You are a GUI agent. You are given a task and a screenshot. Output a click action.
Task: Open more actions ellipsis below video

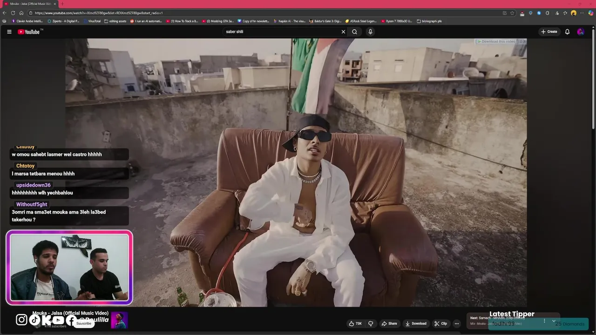point(457,323)
